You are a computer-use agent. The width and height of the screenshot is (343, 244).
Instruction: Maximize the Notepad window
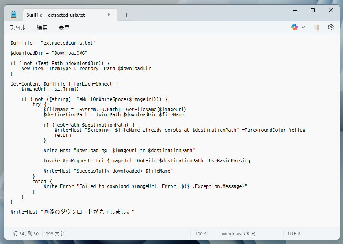click(x=313, y=10)
